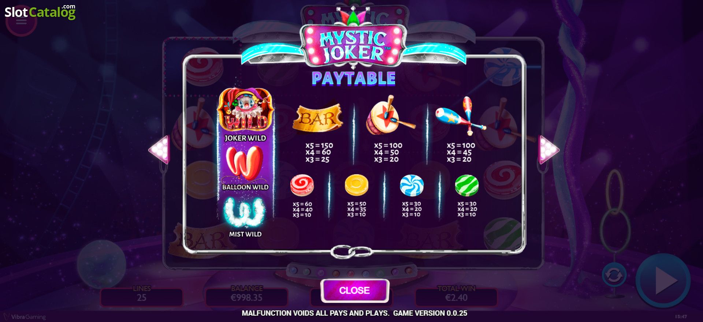Click the red swirl candy symbol

302,185
